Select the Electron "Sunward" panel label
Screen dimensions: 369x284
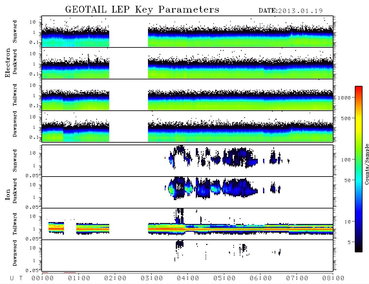(x=15, y=32)
